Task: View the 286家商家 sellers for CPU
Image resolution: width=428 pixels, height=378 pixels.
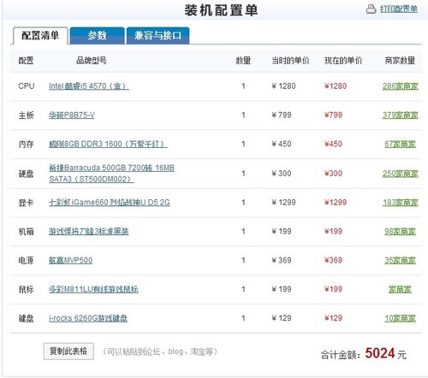Action: 400,86
